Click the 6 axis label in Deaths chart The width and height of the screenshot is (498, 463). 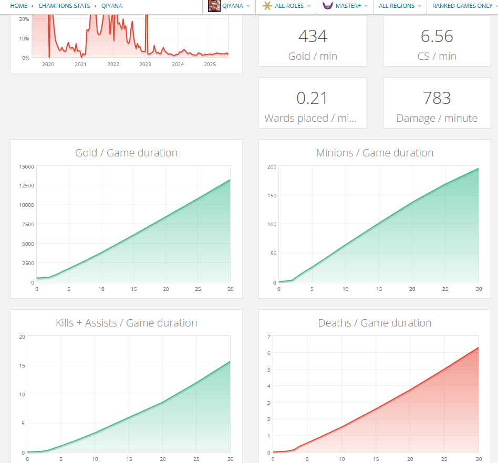pyautogui.click(x=269, y=353)
